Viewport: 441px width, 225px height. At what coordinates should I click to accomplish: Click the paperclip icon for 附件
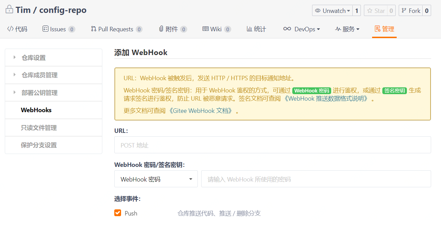click(161, 29)
